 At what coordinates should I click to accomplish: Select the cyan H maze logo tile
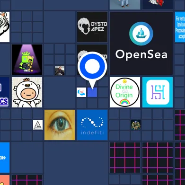(x=158, y=92)
